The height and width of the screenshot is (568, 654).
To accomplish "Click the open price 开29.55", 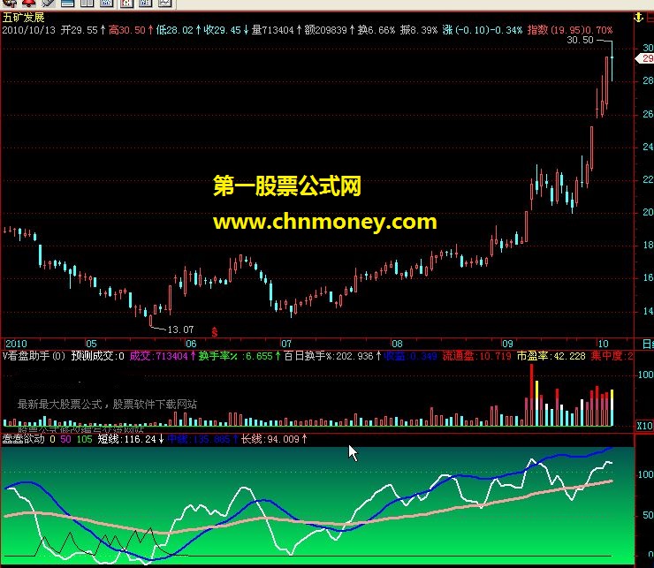I will (x=80, y=30).
